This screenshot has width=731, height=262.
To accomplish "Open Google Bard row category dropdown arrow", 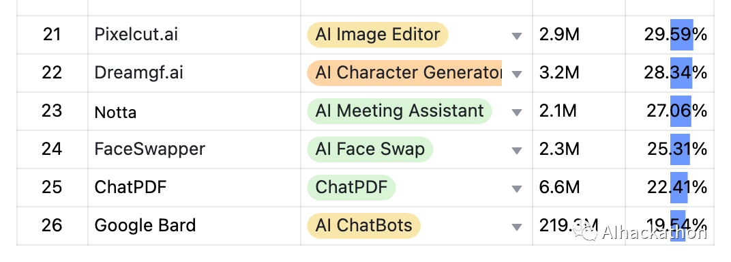I will [x=516, y=227].
